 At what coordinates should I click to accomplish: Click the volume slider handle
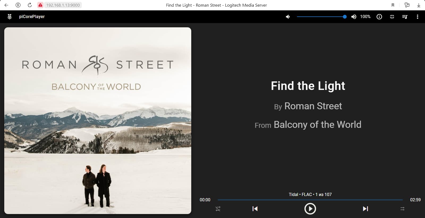(x=345, y=17)
